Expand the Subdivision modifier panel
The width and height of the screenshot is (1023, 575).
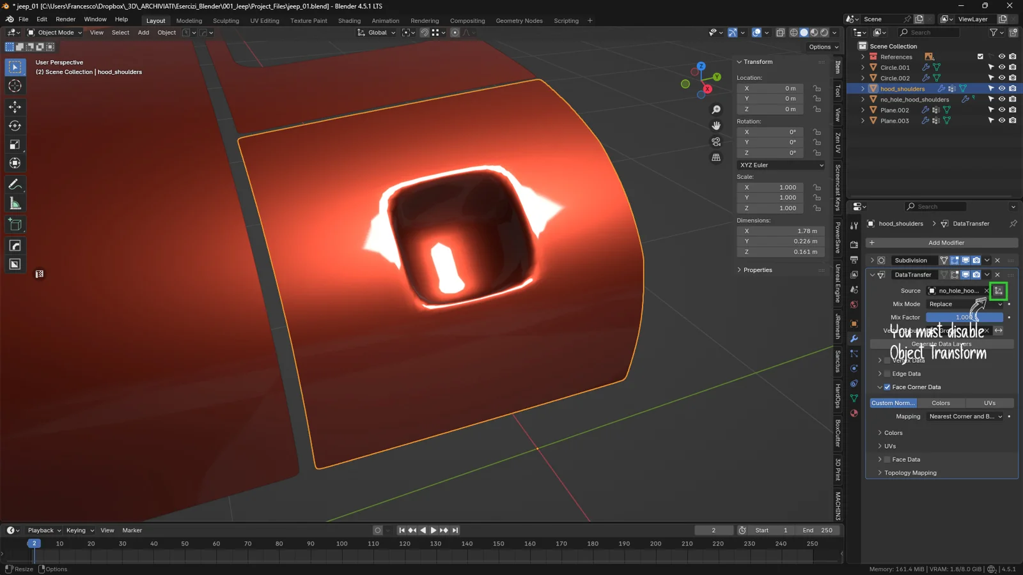872,261
